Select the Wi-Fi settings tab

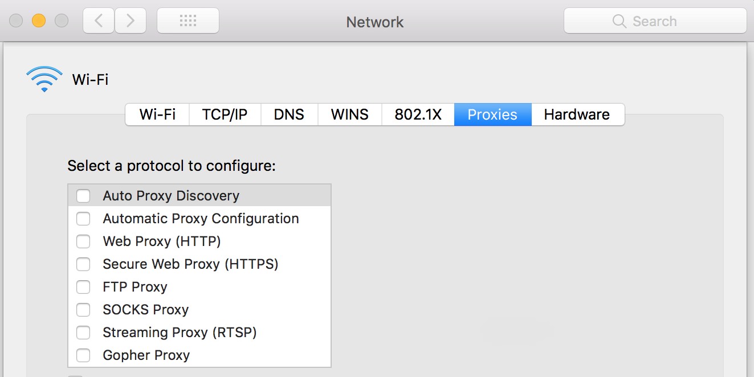tap(157, 114)
